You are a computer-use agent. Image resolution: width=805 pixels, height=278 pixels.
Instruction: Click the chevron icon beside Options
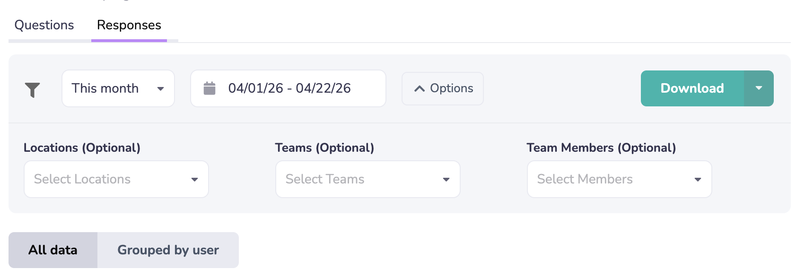click(419, 89)
